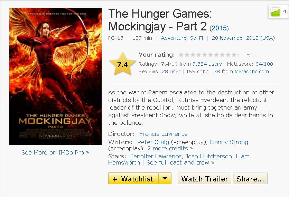The height and width of the screenshot is (197, 289).
Task: Open See More on IMDb Pro link
Action: (55, 152)
